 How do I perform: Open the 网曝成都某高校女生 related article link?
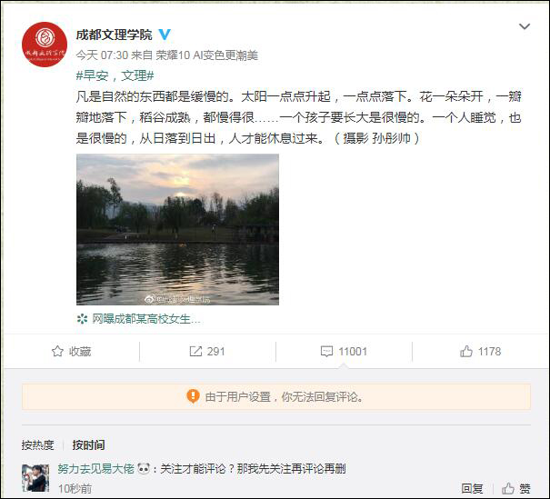tap(145, 319)
